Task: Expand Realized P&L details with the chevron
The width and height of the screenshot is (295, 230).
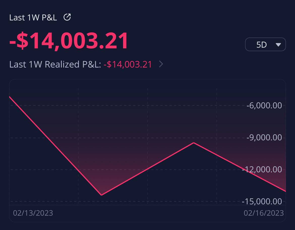Action: click(161, 64)
